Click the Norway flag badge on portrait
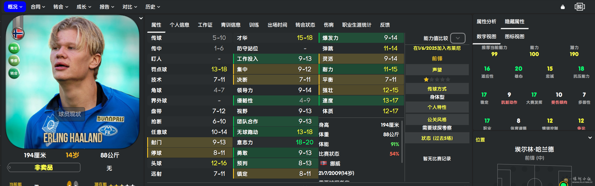This screenshot has width=595, height=186. tap(18, 34)
